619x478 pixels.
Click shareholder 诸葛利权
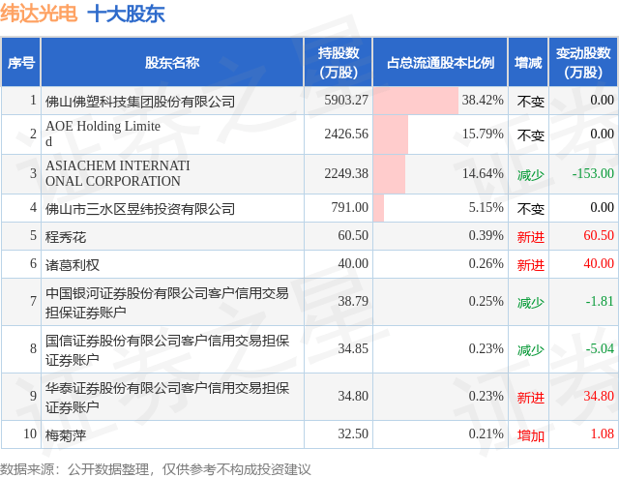[73, 265]
